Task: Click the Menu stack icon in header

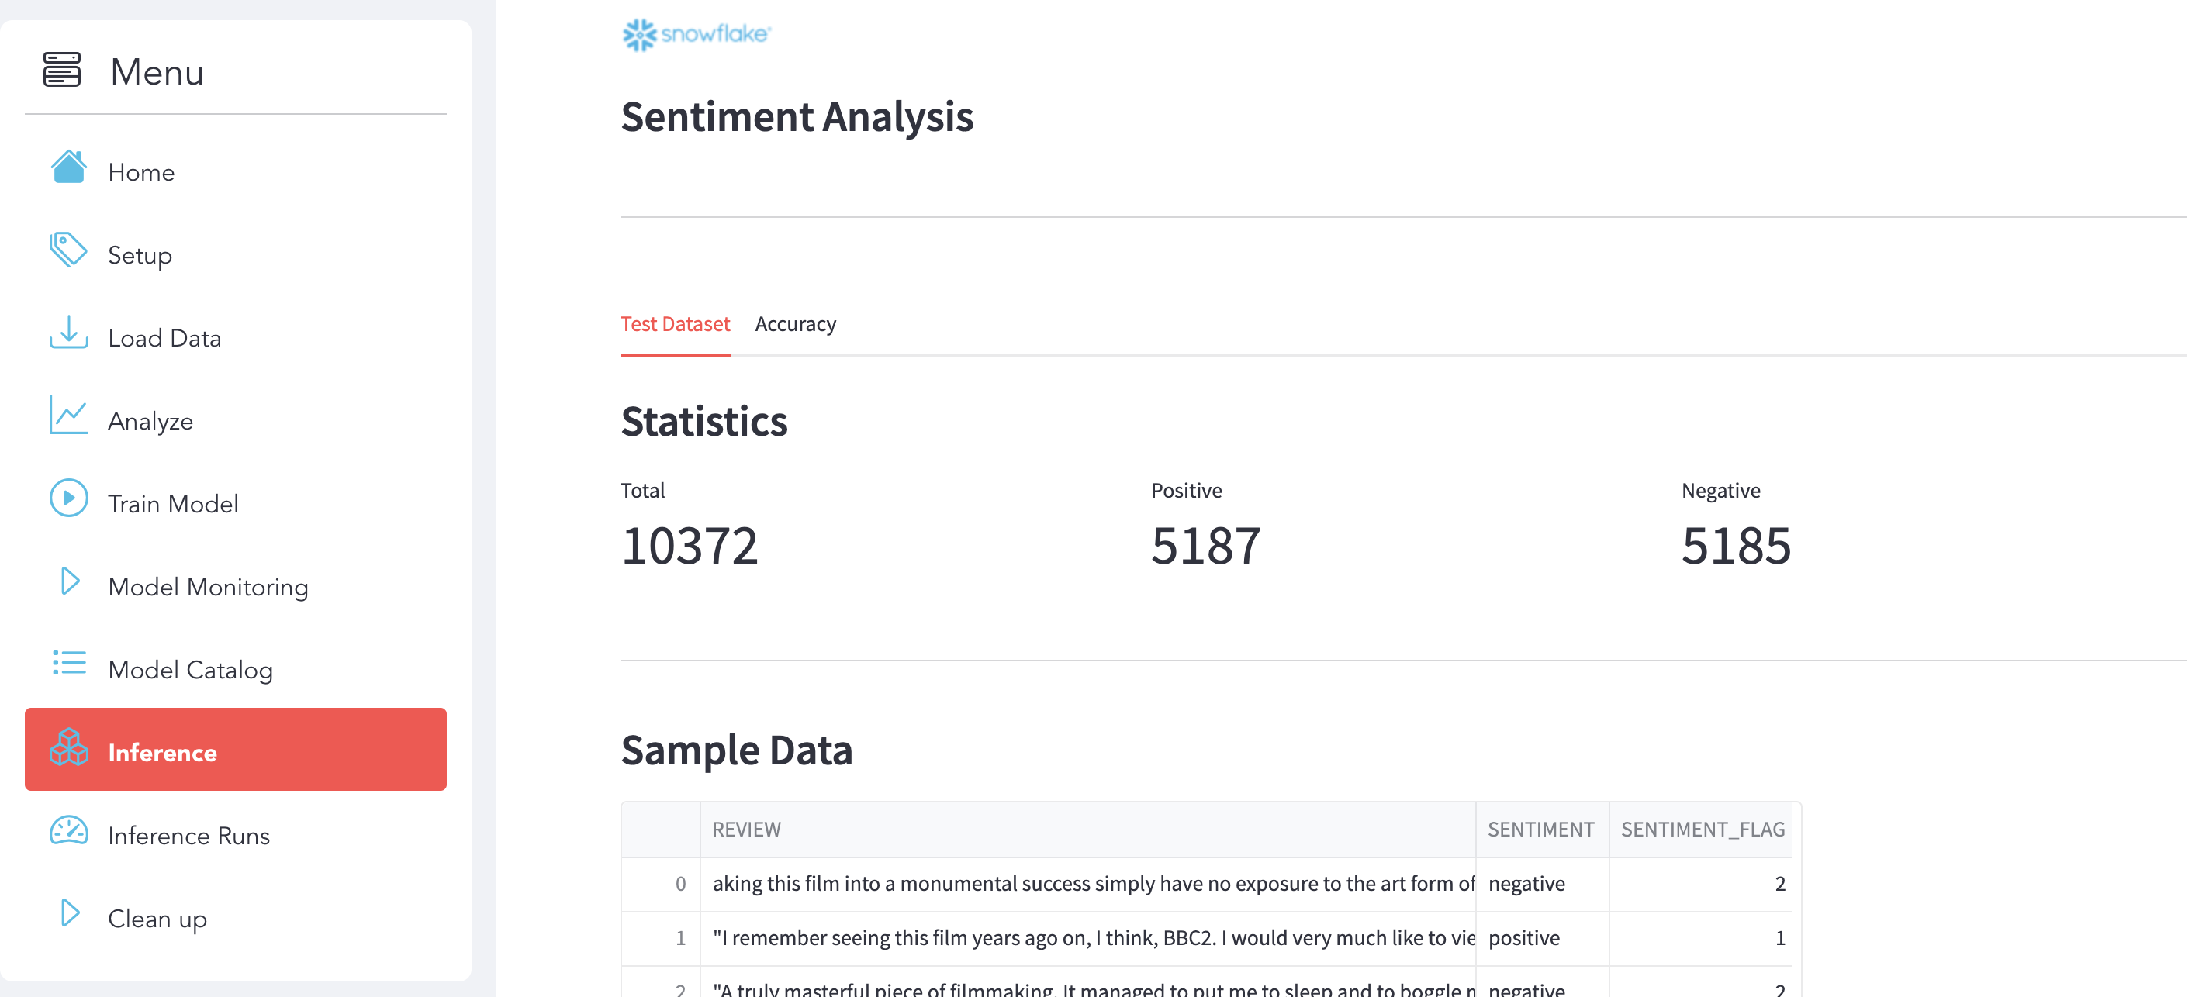Action: pos(62,71)
